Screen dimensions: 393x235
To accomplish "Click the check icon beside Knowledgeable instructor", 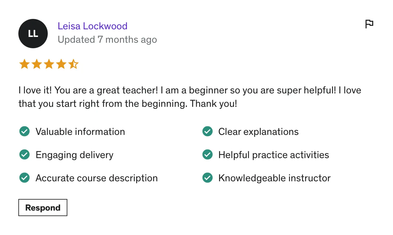I will [208, 178].
